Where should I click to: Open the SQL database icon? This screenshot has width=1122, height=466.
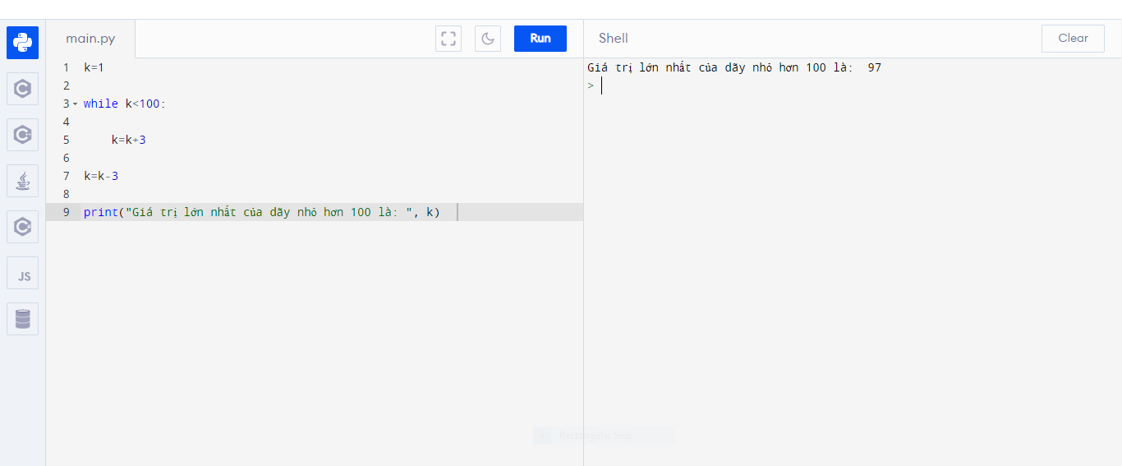[x=23, y=319]
